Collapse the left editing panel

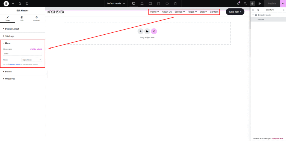click(46, 74)
